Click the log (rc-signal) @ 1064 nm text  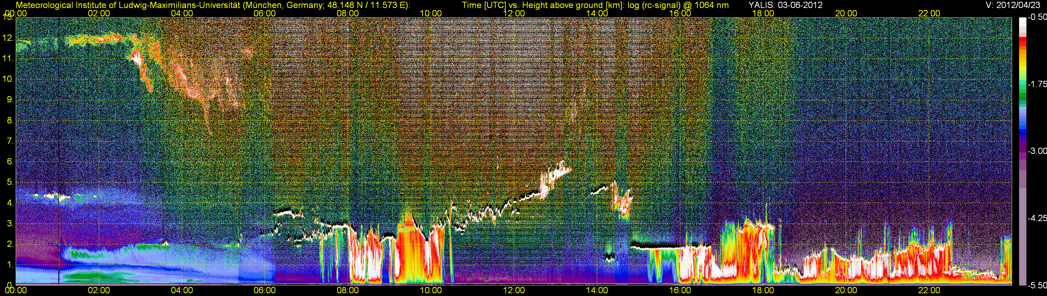[678, 5]
